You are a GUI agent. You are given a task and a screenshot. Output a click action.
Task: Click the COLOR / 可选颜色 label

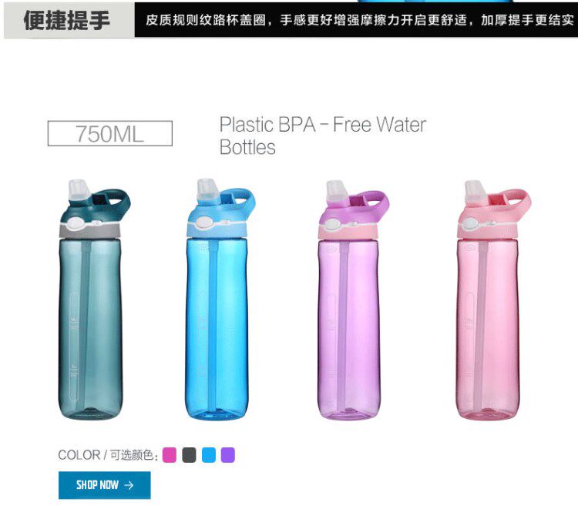[x=108, y=455]
